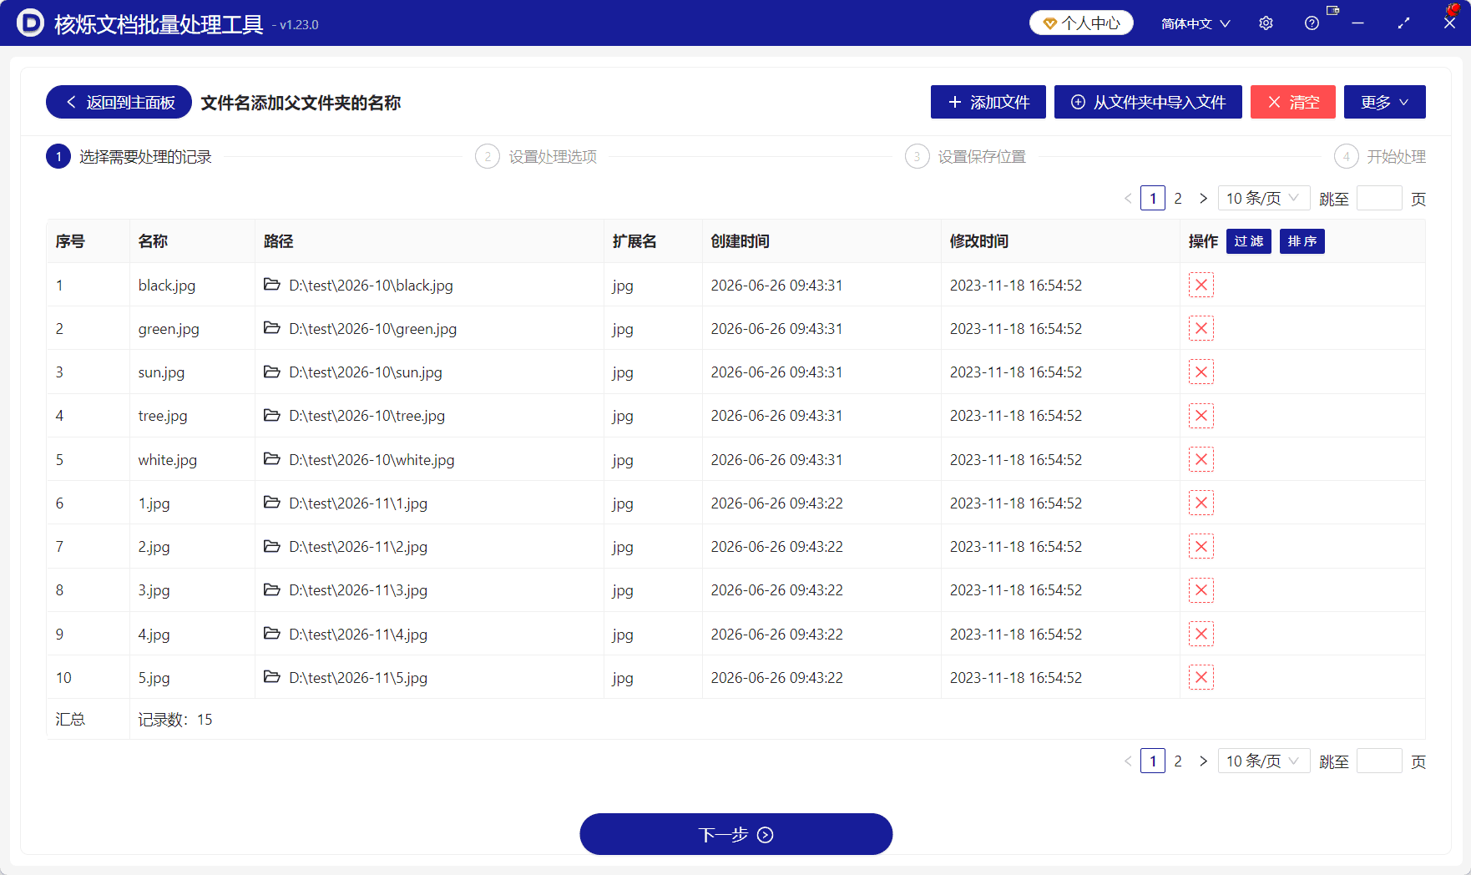Select page 2 in top pagination
Viewport: 1471px width, 875px height.
[1178, 198]
